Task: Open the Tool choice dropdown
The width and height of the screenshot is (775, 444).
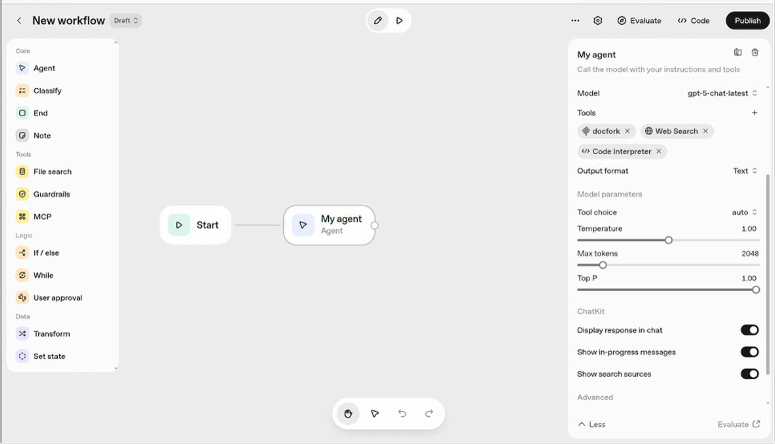Action: 743,212
